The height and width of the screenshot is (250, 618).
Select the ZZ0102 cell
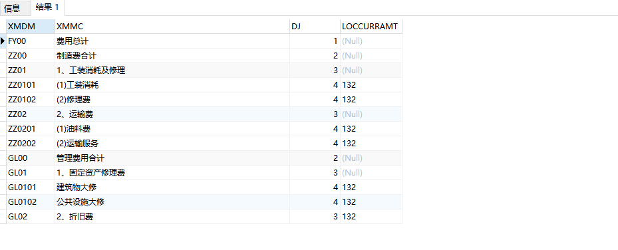(31, 99)
